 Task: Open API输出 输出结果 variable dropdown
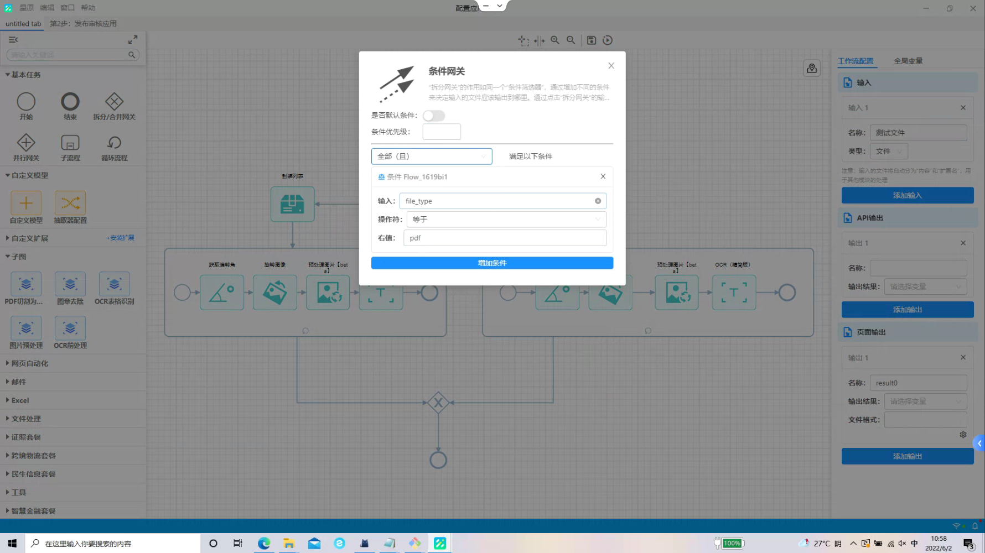point(925,286)
